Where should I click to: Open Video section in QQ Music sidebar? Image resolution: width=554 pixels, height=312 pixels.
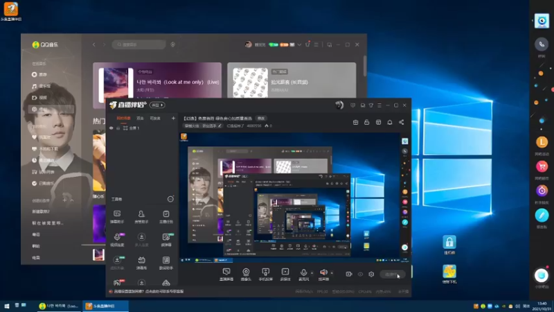click(39, 98)
